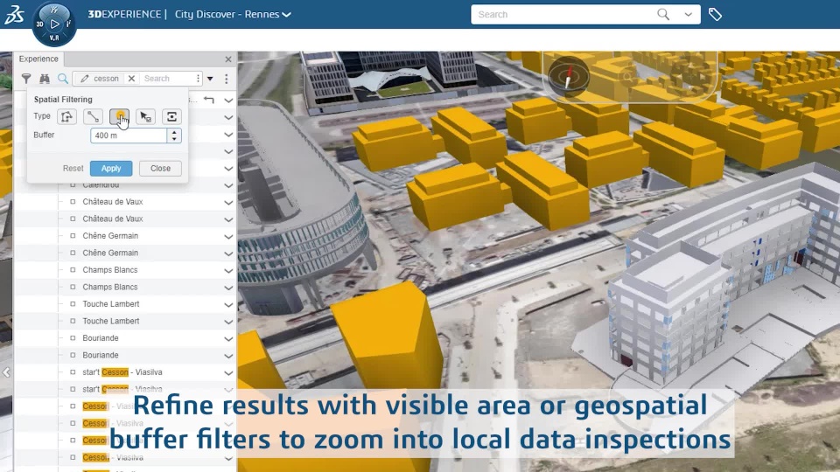This screenshot has width=840, height=472.
Task: Expand the chevron beside the return arrow
Action: (228, 101)
